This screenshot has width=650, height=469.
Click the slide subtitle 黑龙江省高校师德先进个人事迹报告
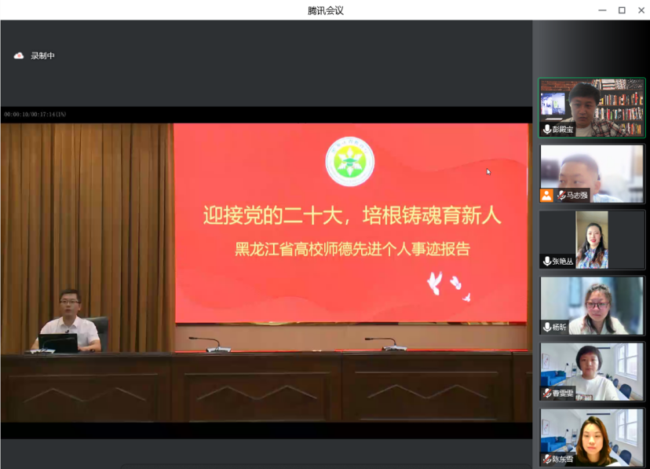(352, 249)
